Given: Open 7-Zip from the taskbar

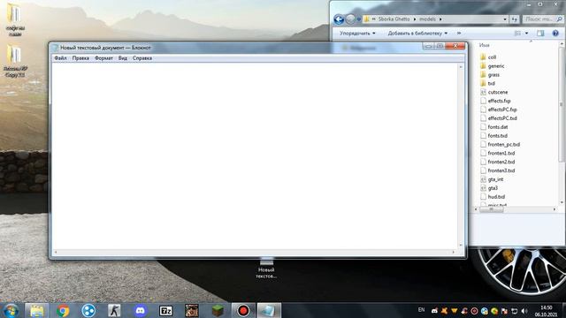Looking at the screenshot, I should click(x=165, y=310).
